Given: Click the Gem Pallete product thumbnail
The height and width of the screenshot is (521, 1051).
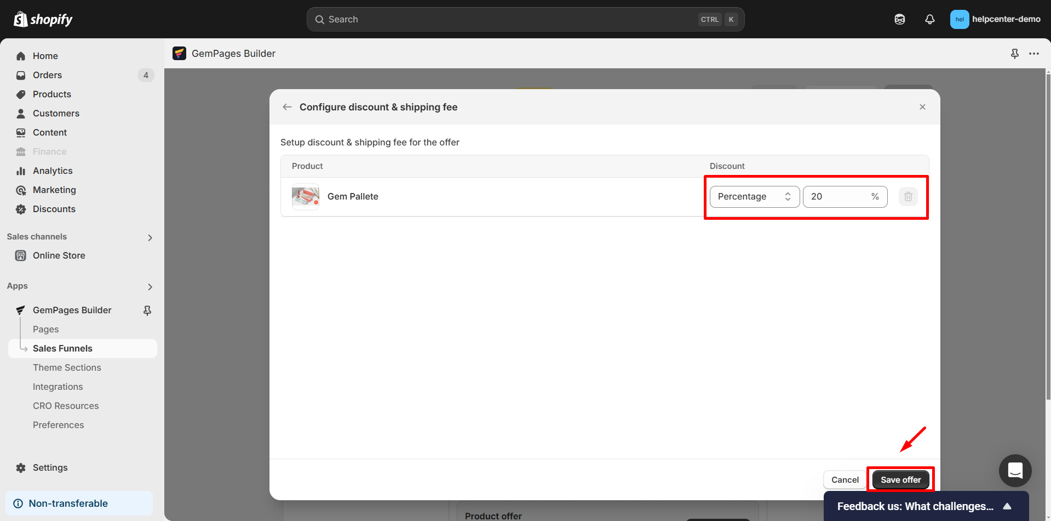Looking at the screenshot, I should [x=305, y=197].
